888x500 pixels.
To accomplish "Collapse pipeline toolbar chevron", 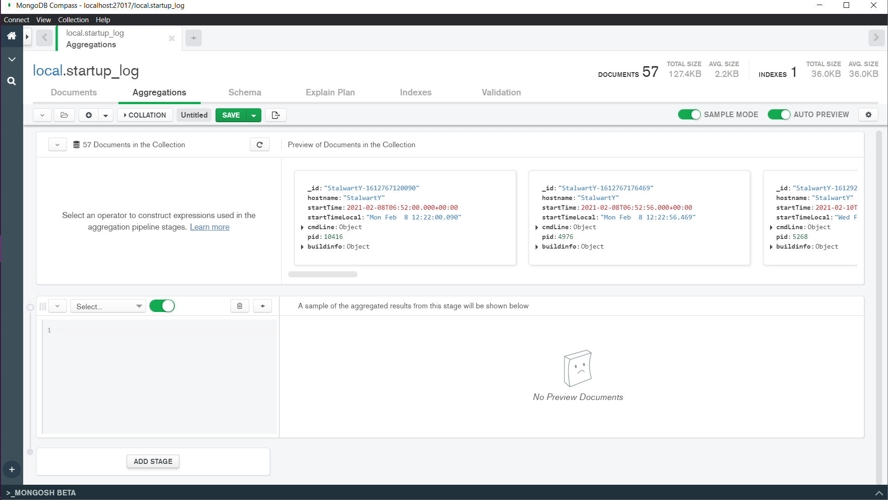I will coord(42,115).
